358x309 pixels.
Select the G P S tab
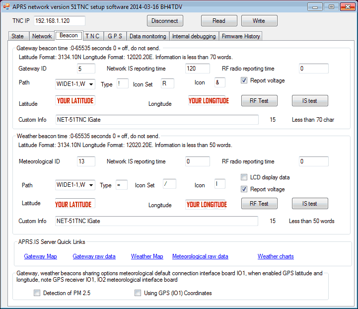pyautogui.click(x=115, y=36)
